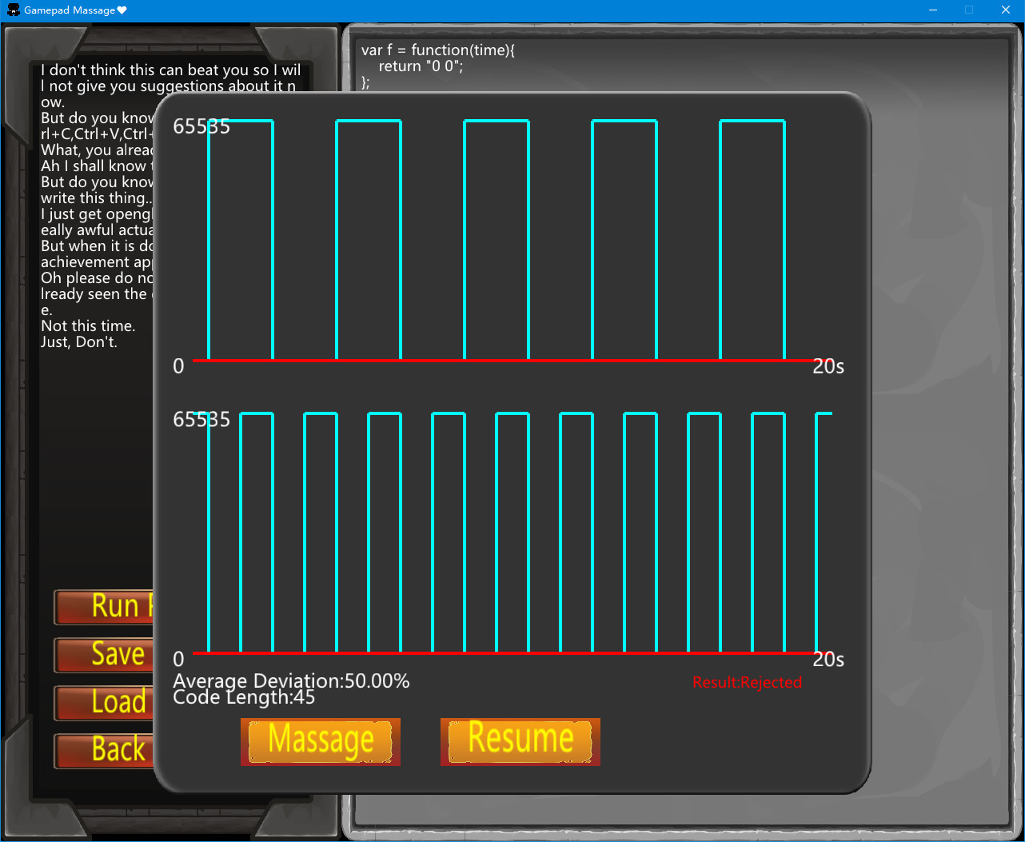
Task: Click the Back button to exit the editor
Action: click(104, 751)
